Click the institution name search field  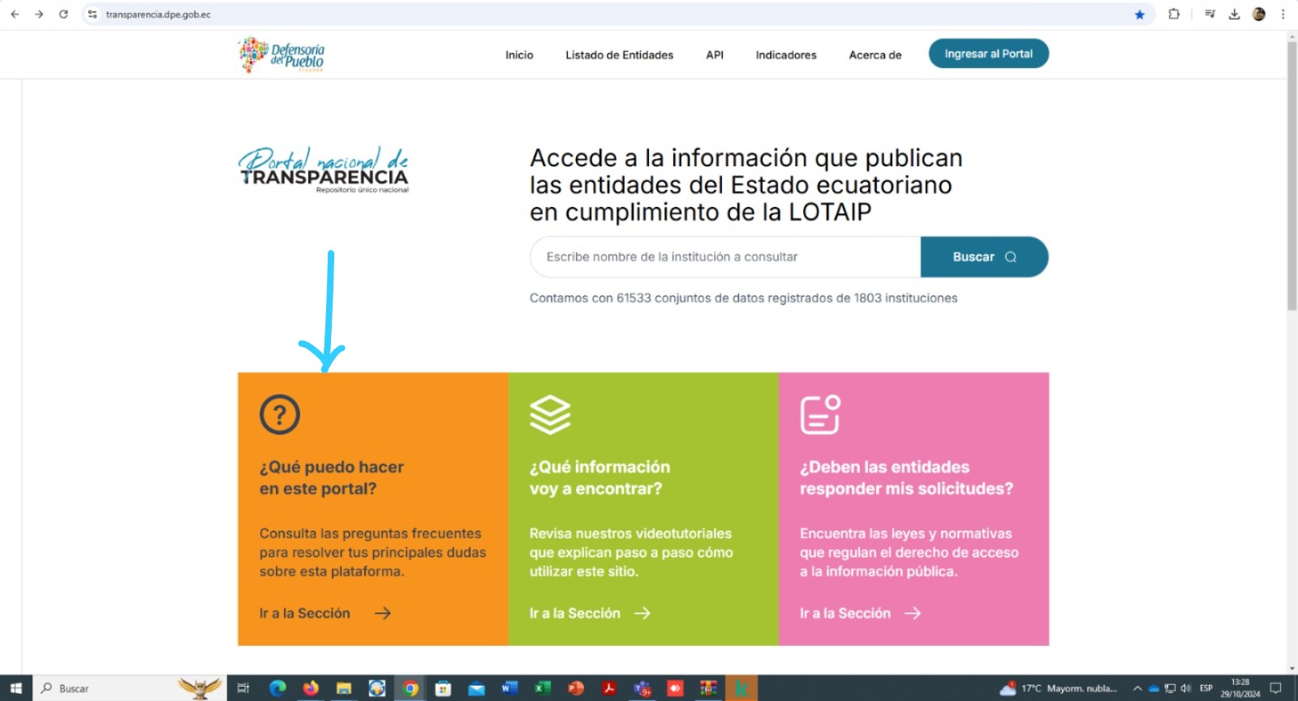[724, 257]
